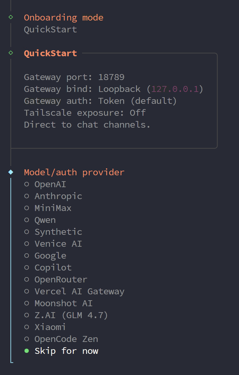Click the circle marker beside Google

[x=26, y=255]
